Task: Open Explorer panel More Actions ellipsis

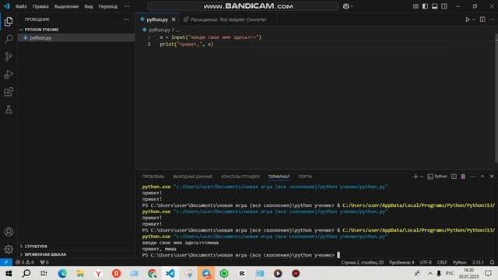Action: click(126, 19)
